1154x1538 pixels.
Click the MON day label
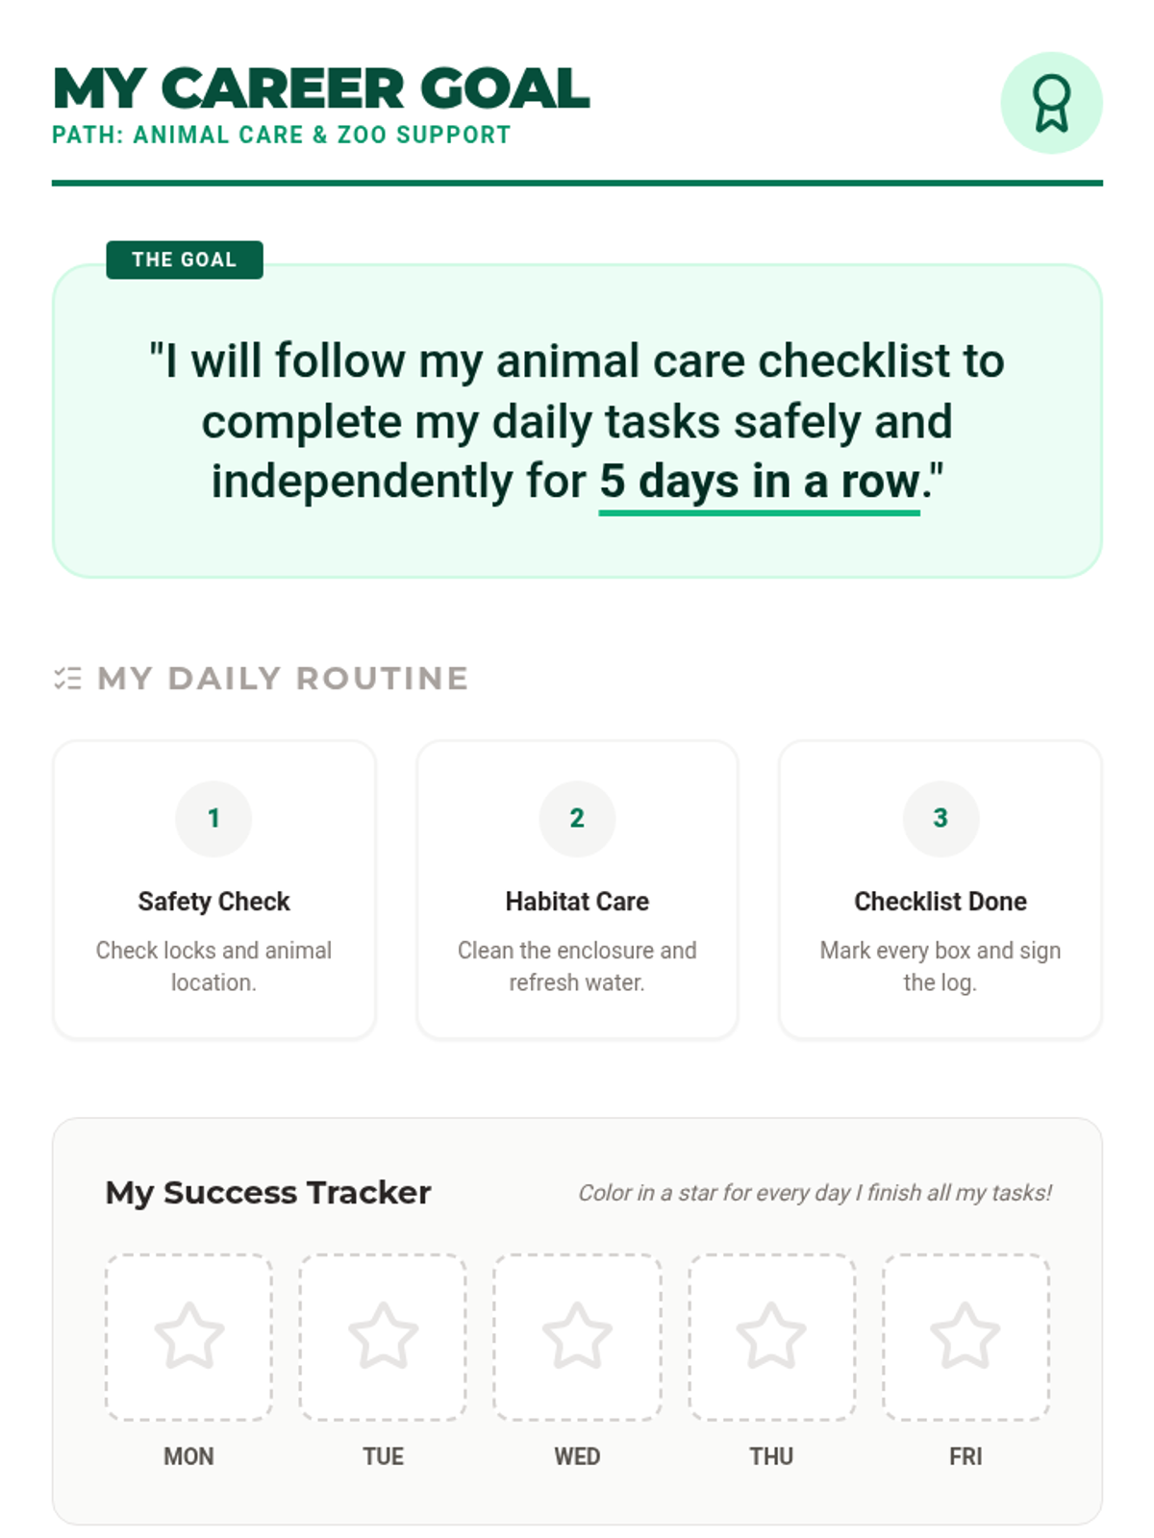pyautogui.click(x=188, y=1456)
